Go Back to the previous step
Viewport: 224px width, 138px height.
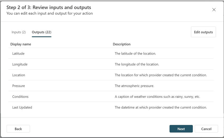pos(18,129)
